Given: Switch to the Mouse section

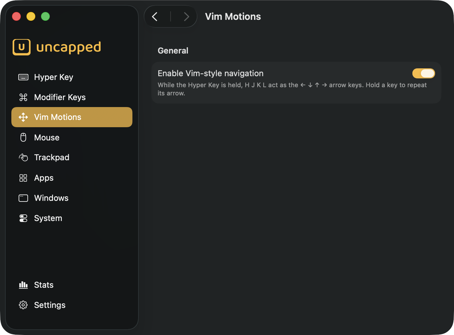Looking at the screenshot, I should pos(72,137).
